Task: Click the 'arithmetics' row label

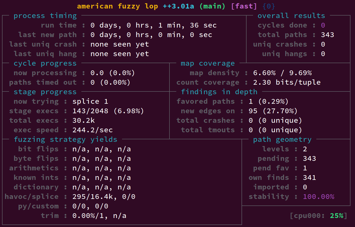Action: pyautogui.click(x=34, y=168)
